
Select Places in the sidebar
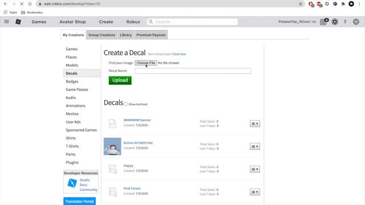pos(71,57)
